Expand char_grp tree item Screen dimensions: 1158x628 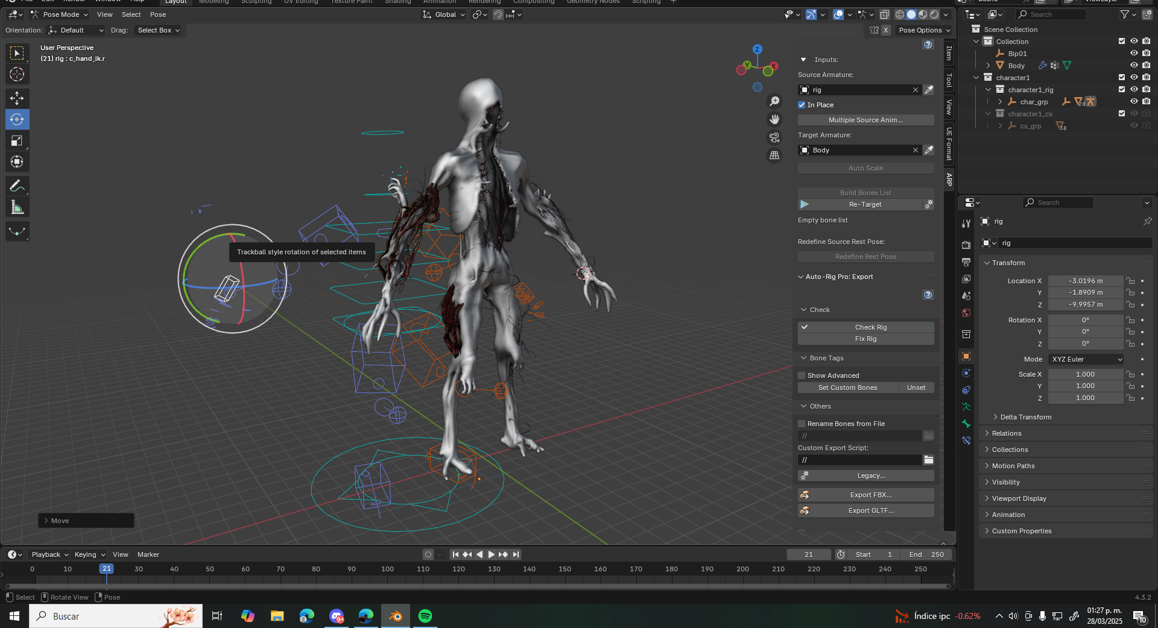click(1000, 101)
